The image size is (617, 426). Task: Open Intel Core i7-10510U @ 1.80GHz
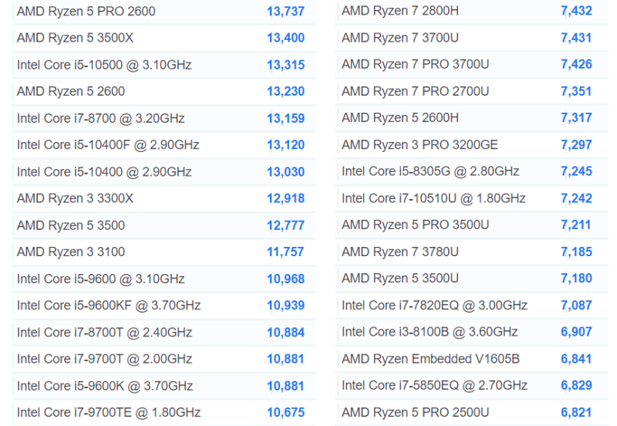pos(433,198)
